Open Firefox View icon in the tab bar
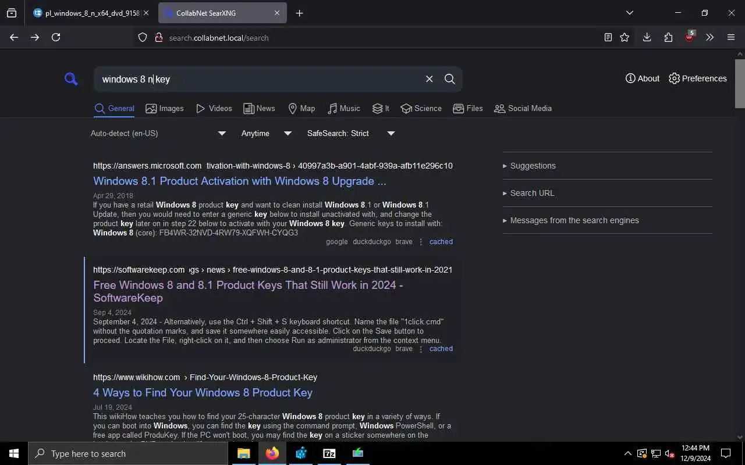 click(x=12, y=13)
